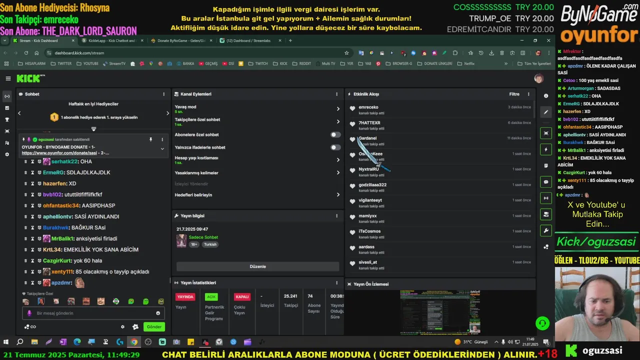Bookmark this page with the star icon

pyautogui.click(x=346, y=52)
